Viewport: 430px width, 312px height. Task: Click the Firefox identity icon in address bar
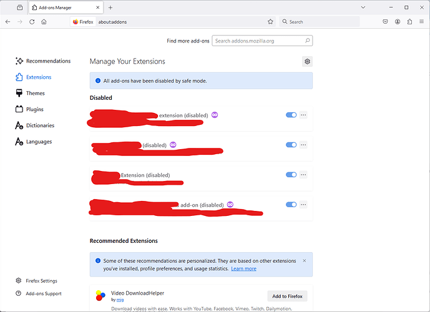[83, 22]
